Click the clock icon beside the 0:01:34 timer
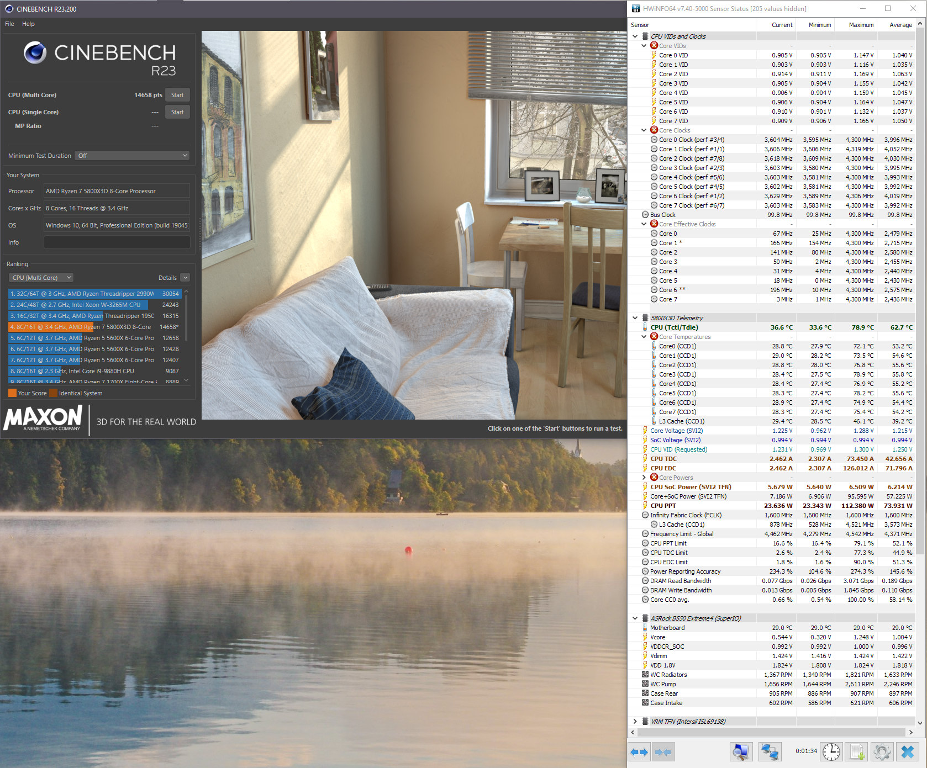Viewport: 927px width, 768px height. (831, 751)
